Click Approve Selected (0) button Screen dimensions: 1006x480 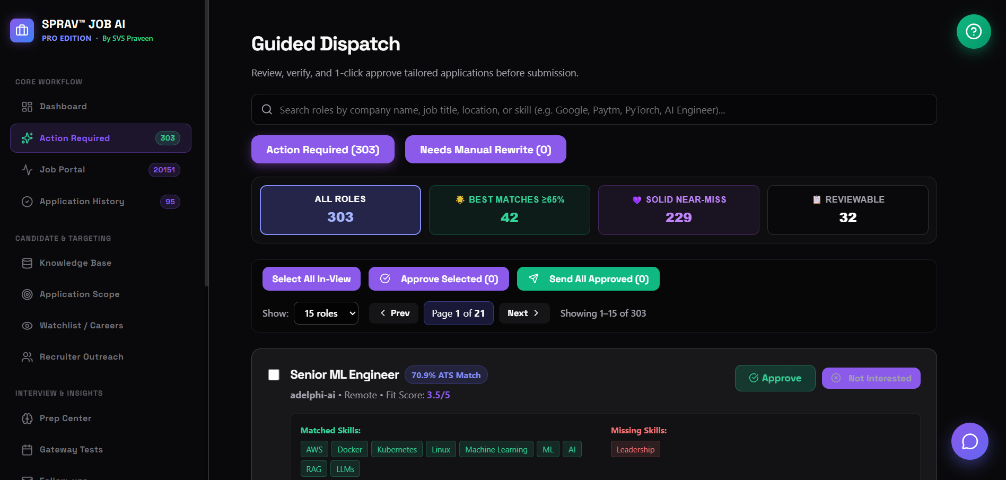coord(439,279)
